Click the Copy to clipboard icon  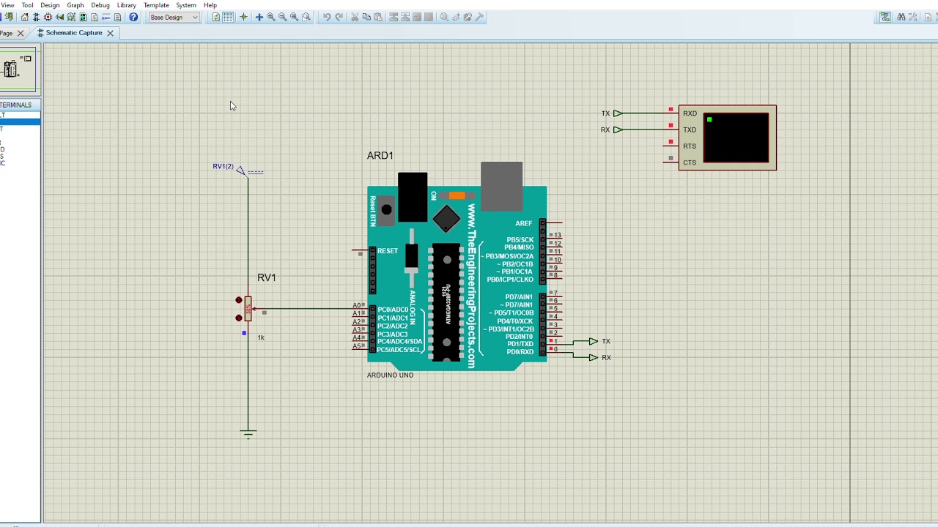click(x=366, y=17)
